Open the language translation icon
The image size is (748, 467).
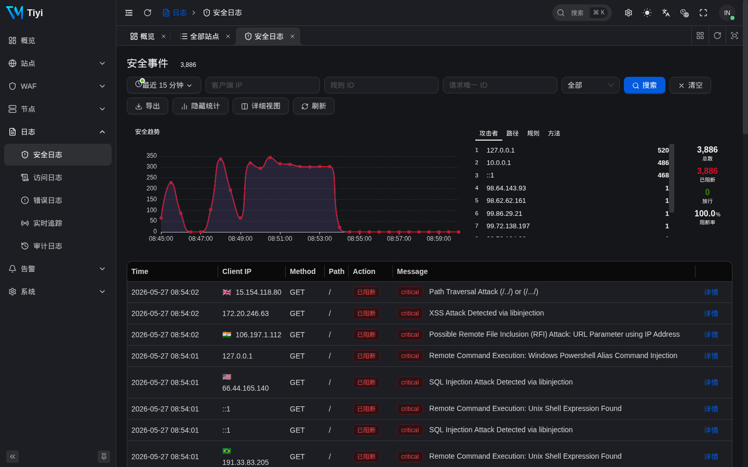click(x=666, y=12)
